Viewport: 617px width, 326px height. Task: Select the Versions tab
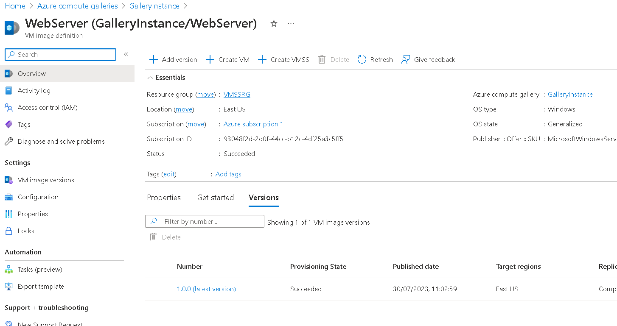(x=264, y=198)
